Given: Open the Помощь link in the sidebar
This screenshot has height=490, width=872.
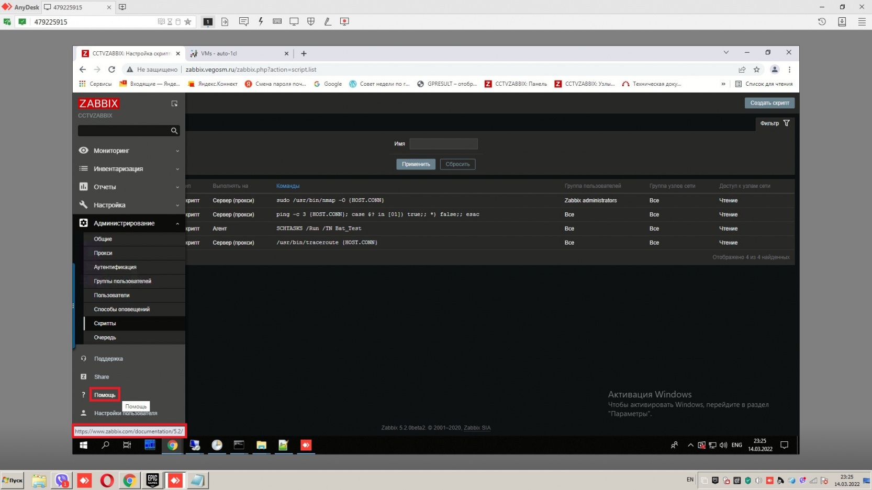Looking at the screenshot, I should (x=105, y=395).
